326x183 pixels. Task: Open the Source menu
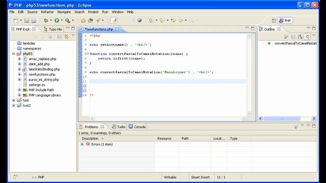[x=32, y=12]
